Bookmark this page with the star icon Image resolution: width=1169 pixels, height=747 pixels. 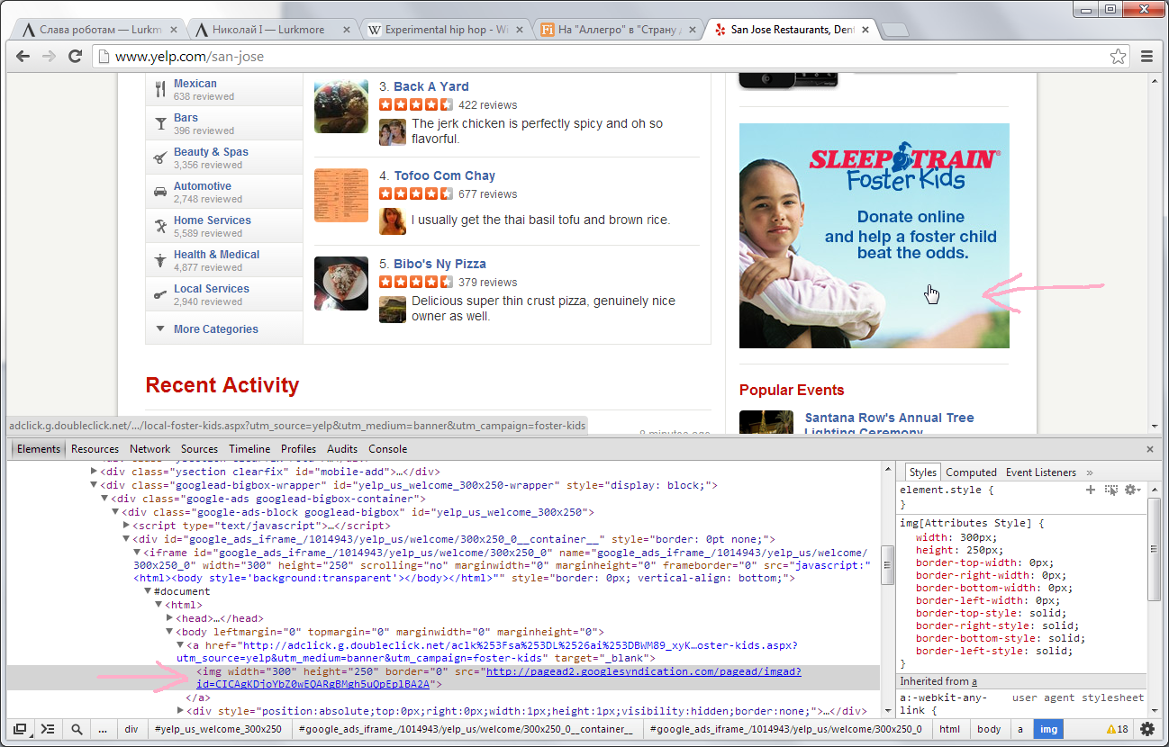pyautogui.click(x=1118, y=57)
